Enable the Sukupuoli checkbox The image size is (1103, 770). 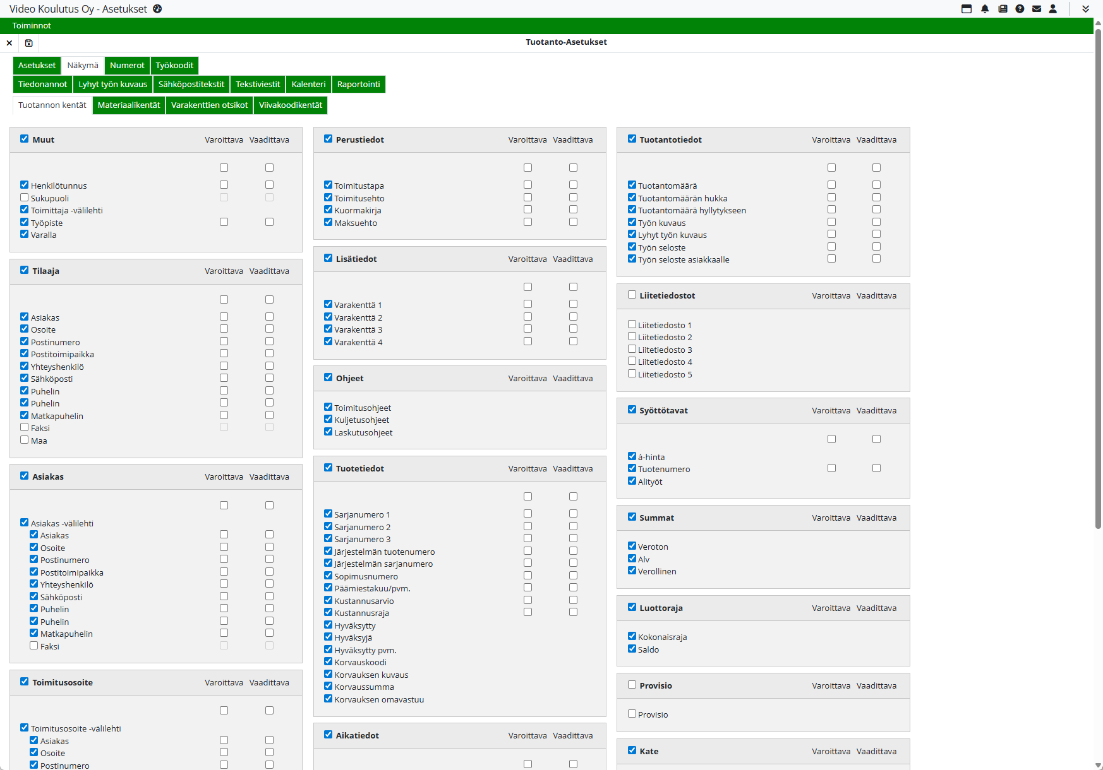(25, 198)
